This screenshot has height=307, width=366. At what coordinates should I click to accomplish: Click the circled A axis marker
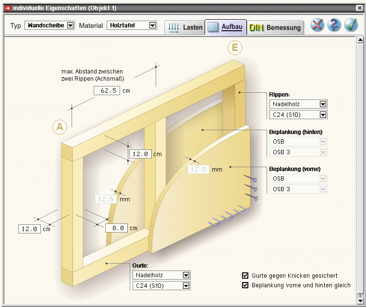60,126
